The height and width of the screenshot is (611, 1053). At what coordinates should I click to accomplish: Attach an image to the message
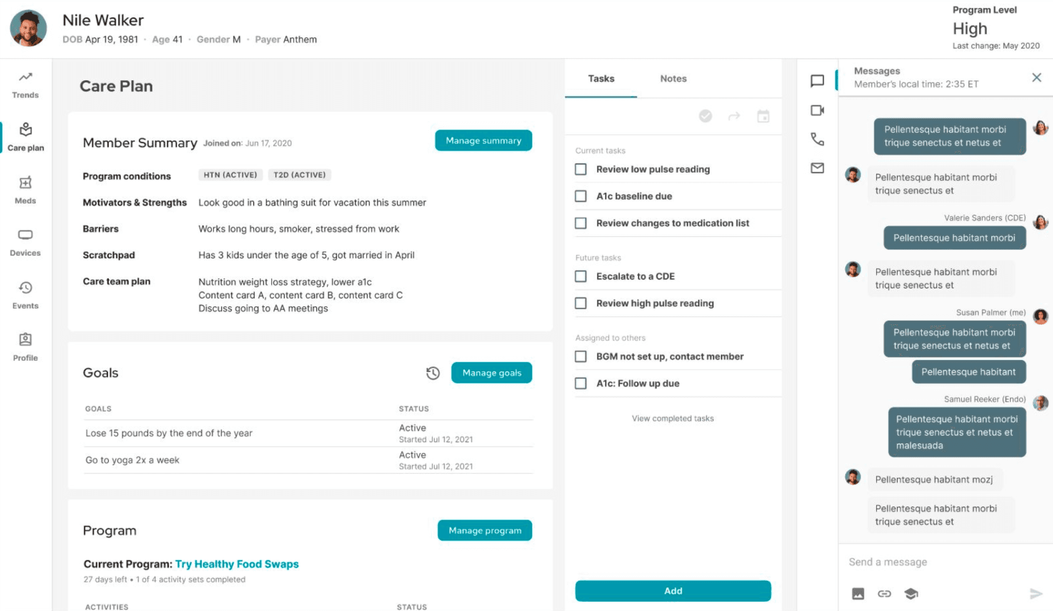pos(858,593)
